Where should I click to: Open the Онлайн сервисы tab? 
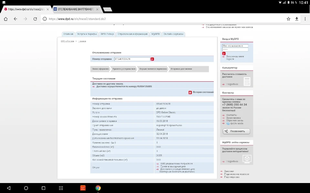[173, 34]
